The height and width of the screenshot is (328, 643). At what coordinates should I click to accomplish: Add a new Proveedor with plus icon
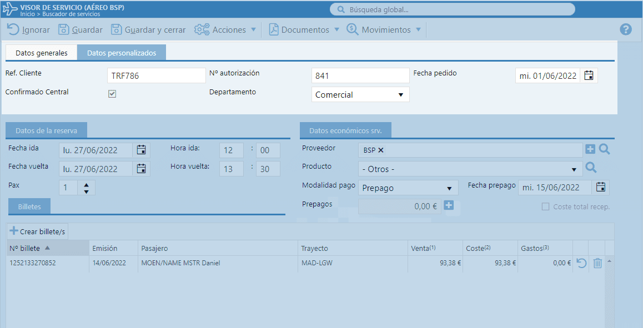coord(590,150)
